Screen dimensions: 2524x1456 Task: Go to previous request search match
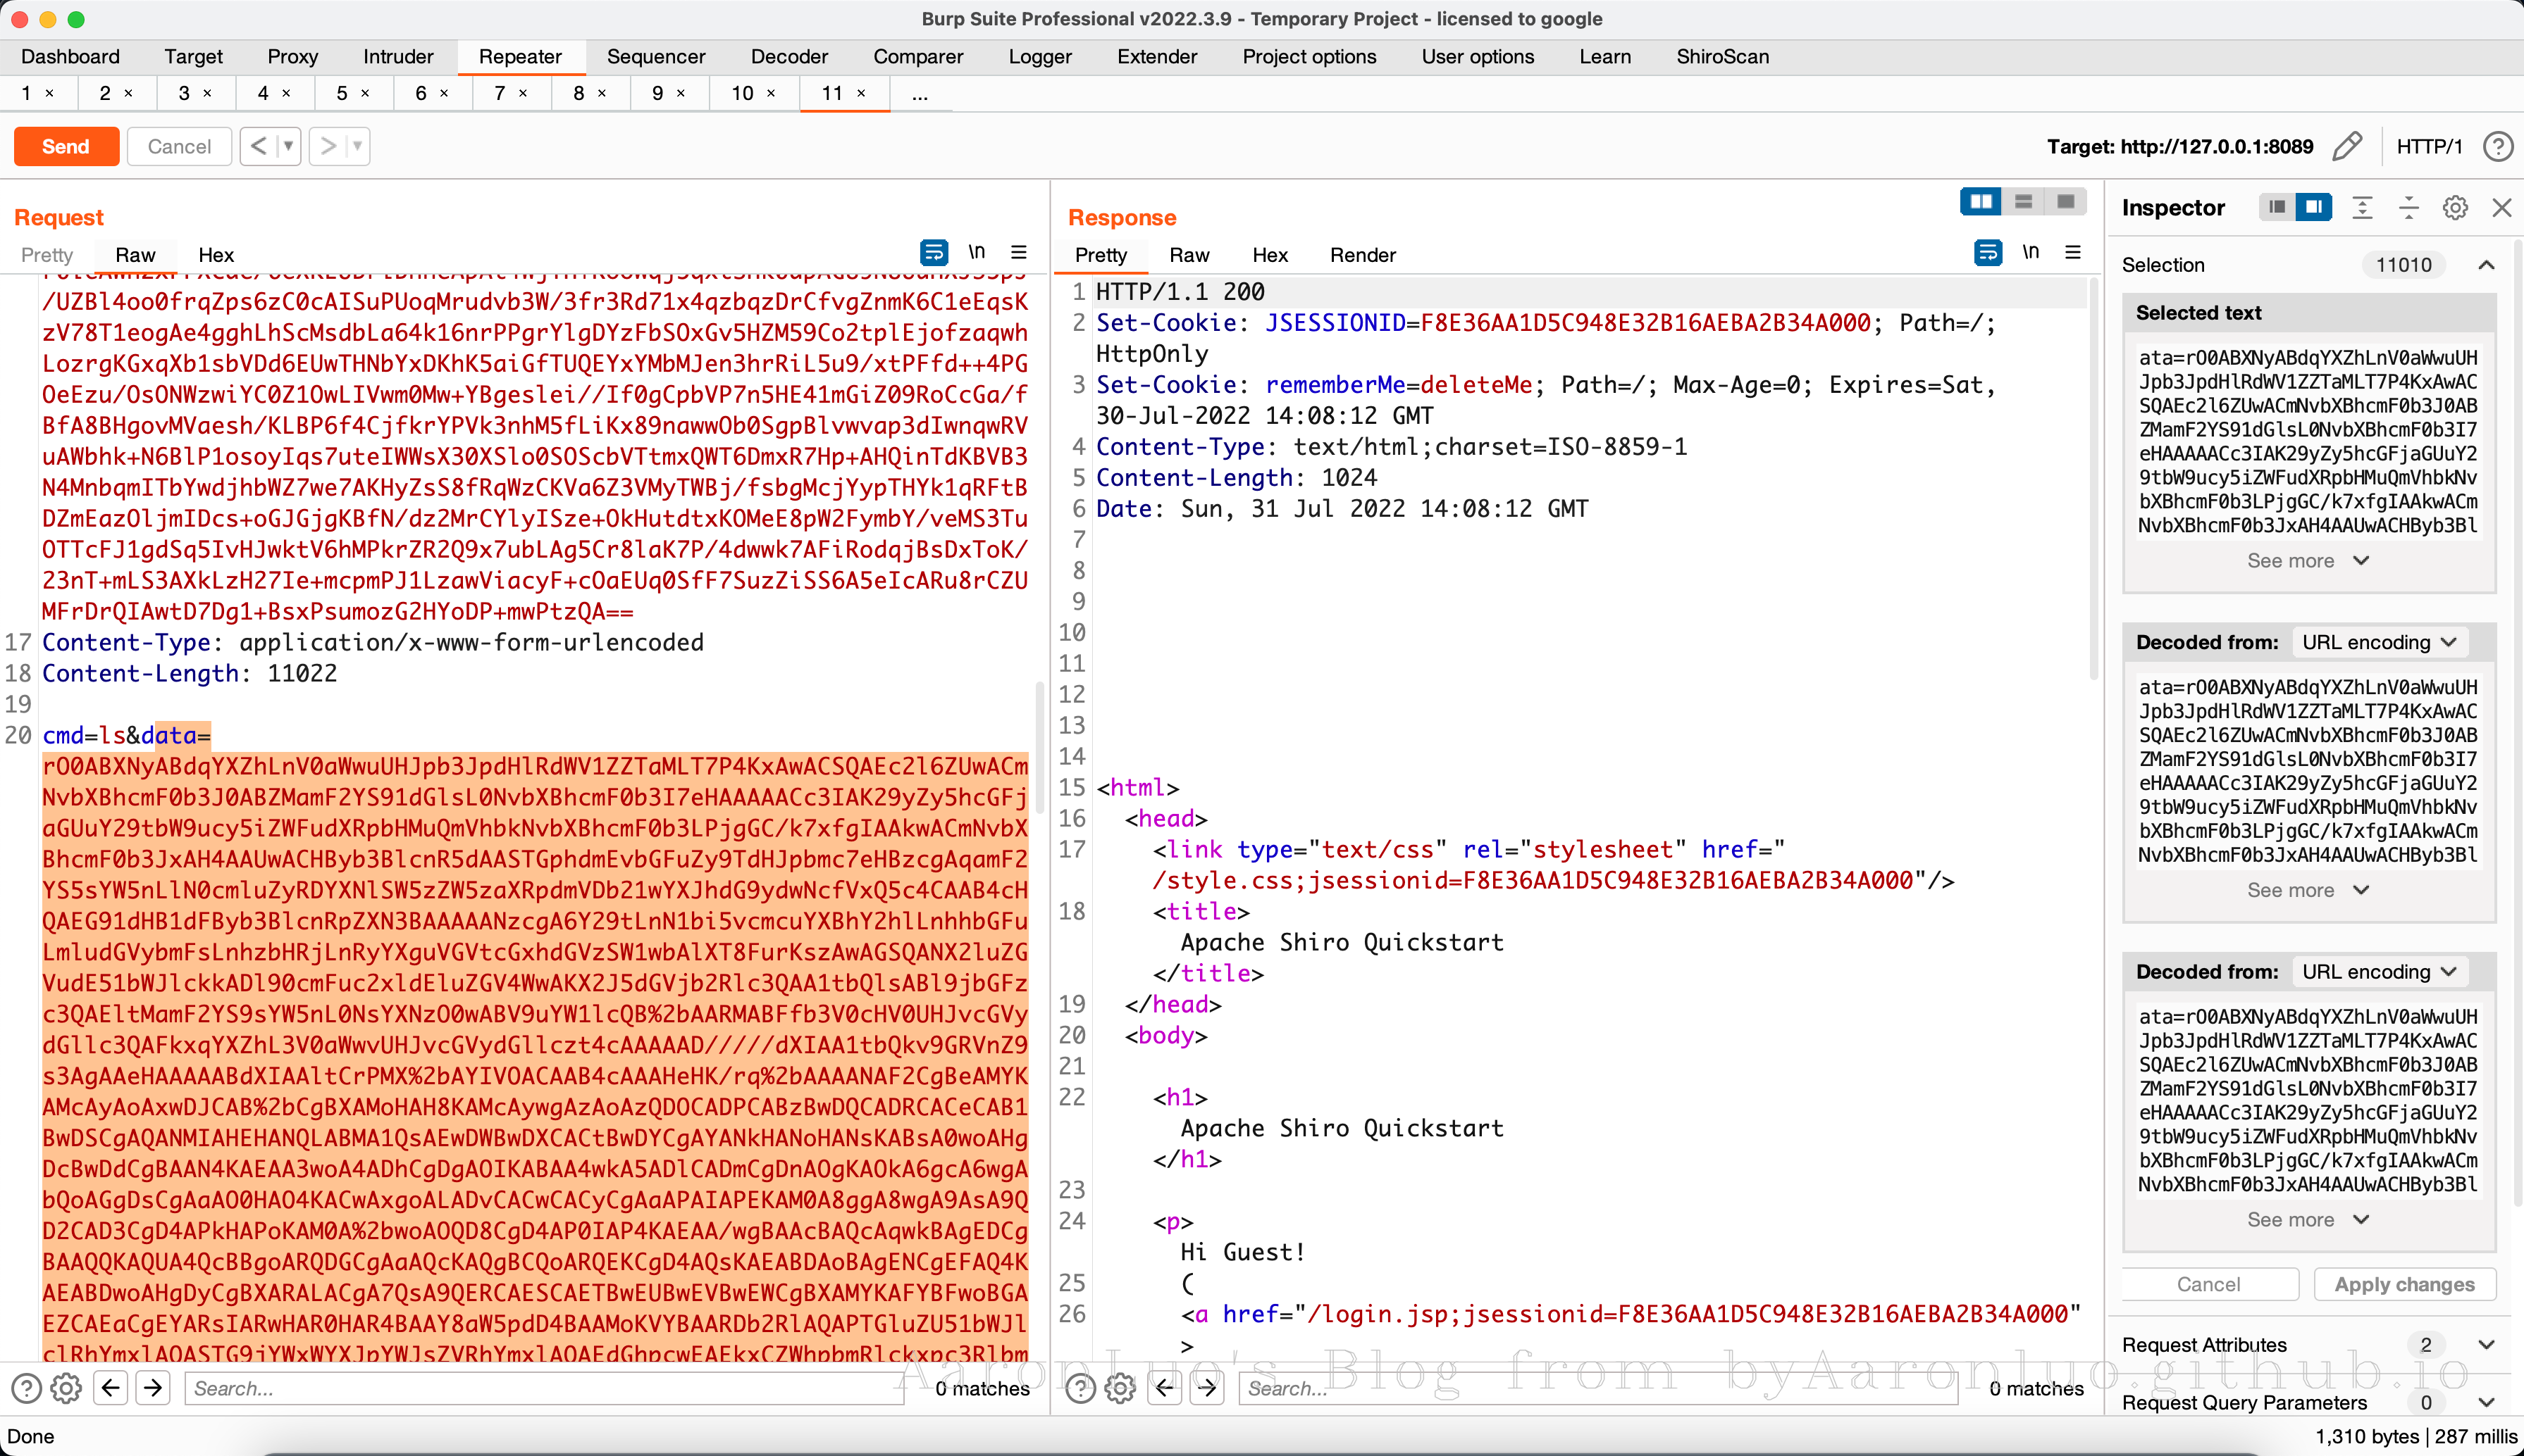(111, 1388)
